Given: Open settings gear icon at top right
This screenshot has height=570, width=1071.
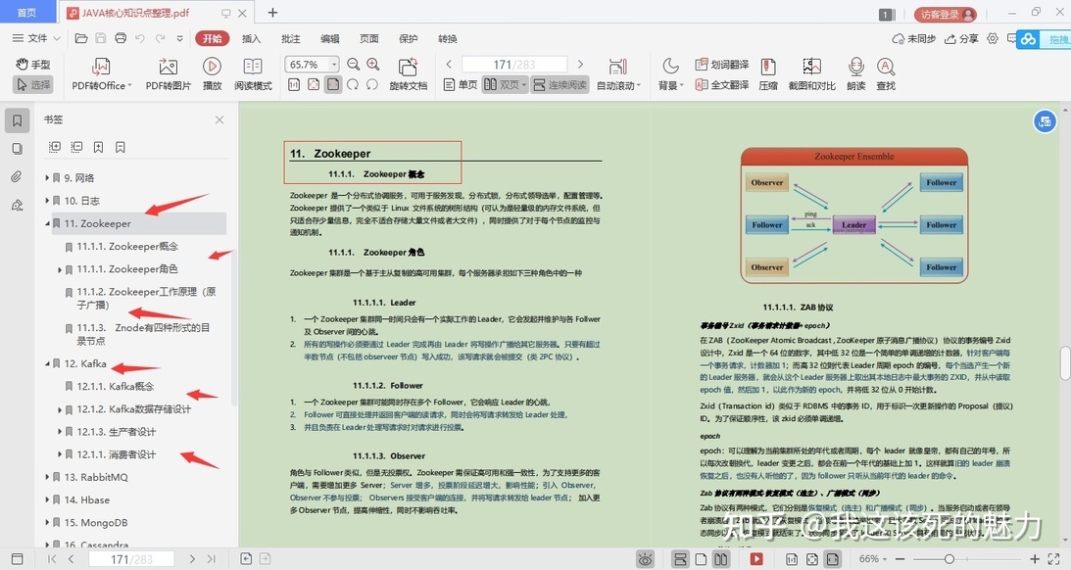Looking at the screenshot, I should 993,38.
